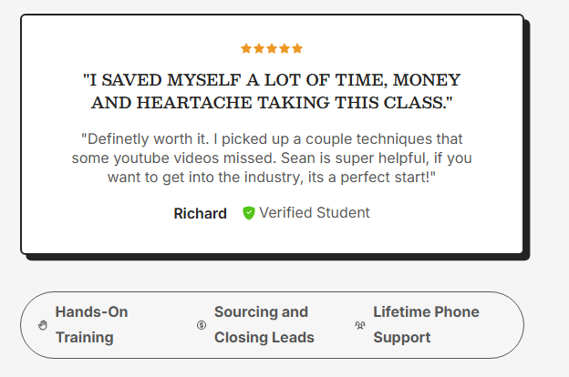The width and height of the screenshot is (569, 377).
Task: Click the dollar coin icon beside Sourcing
Action: coord(202,325)
